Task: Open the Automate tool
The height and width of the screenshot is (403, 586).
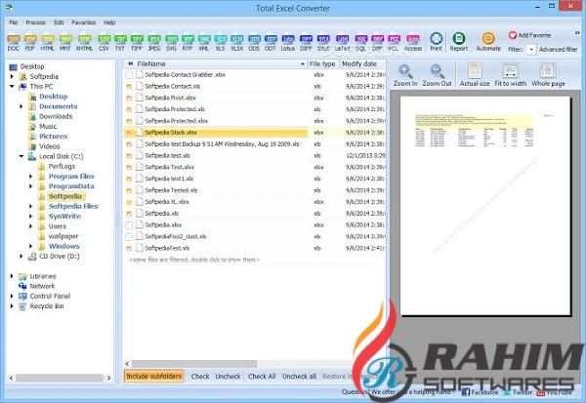Action: click(x=488, y=42)
